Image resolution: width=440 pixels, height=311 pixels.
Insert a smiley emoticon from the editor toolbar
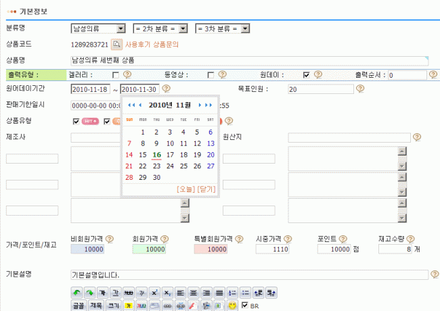tap(232, 306)
